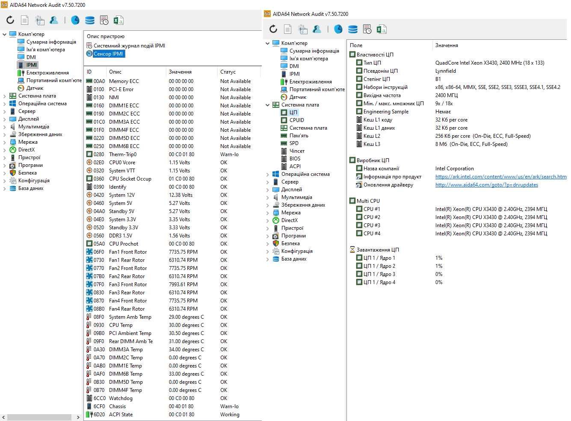Click Значення column header in right window
This screenshot has height=421, width=571.
point(500,45)
